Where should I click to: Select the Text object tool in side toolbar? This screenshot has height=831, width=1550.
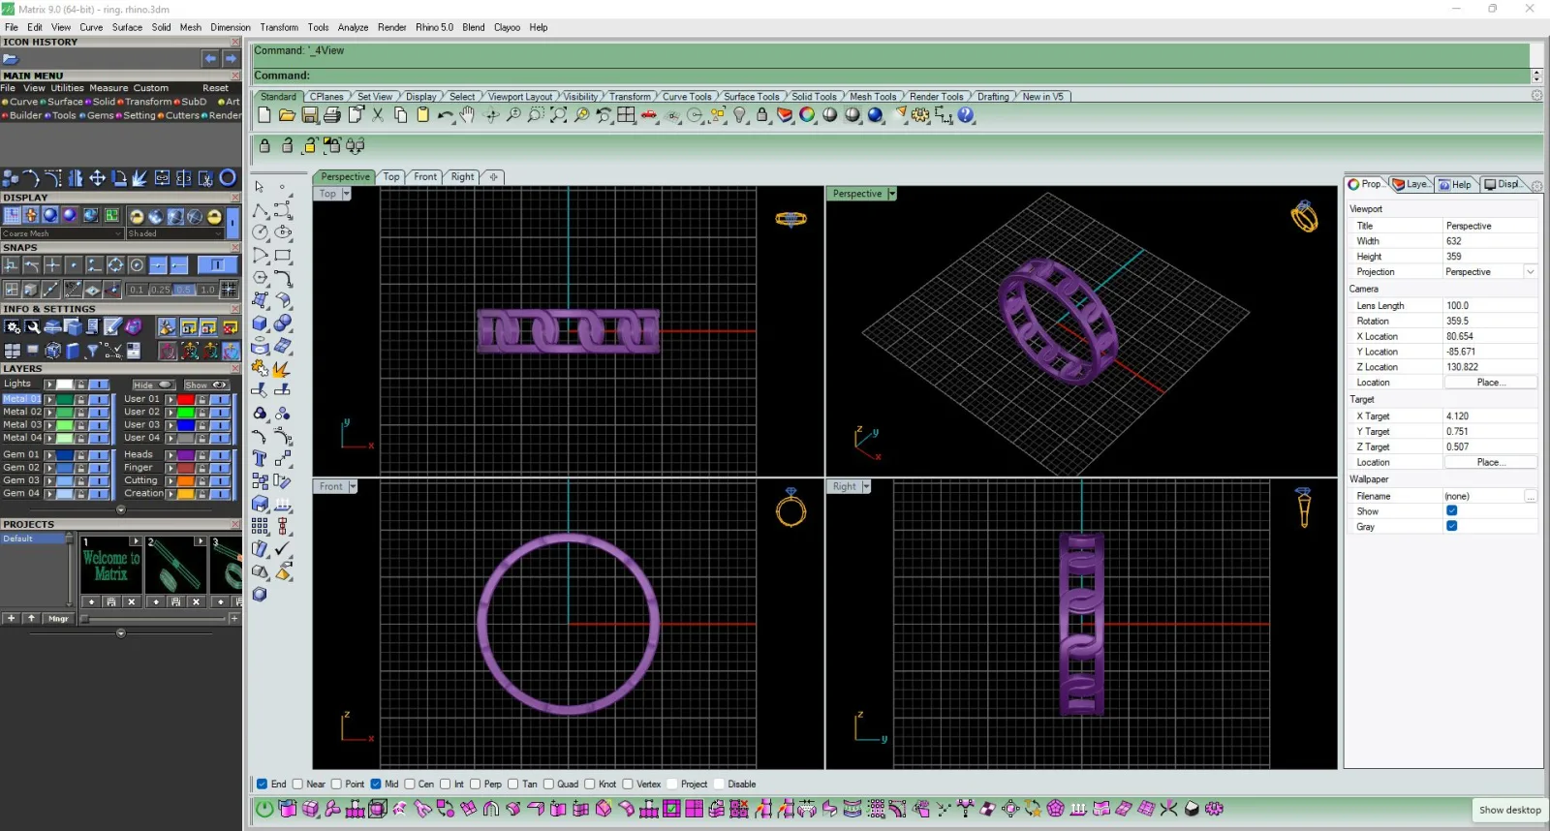pos(260,458)
